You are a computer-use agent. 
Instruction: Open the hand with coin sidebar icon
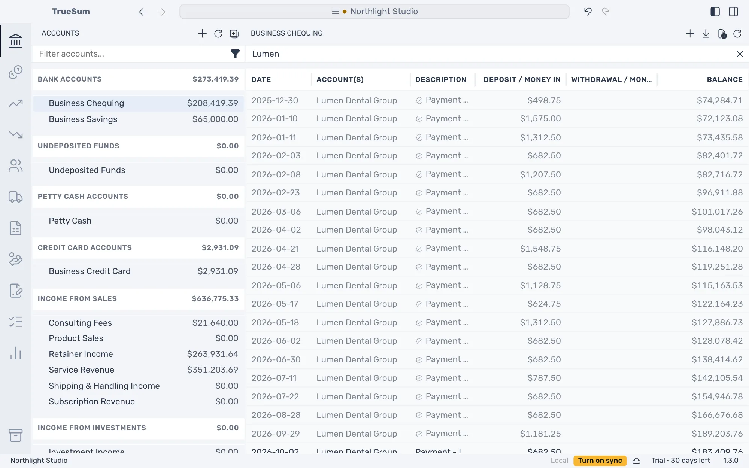15,259
